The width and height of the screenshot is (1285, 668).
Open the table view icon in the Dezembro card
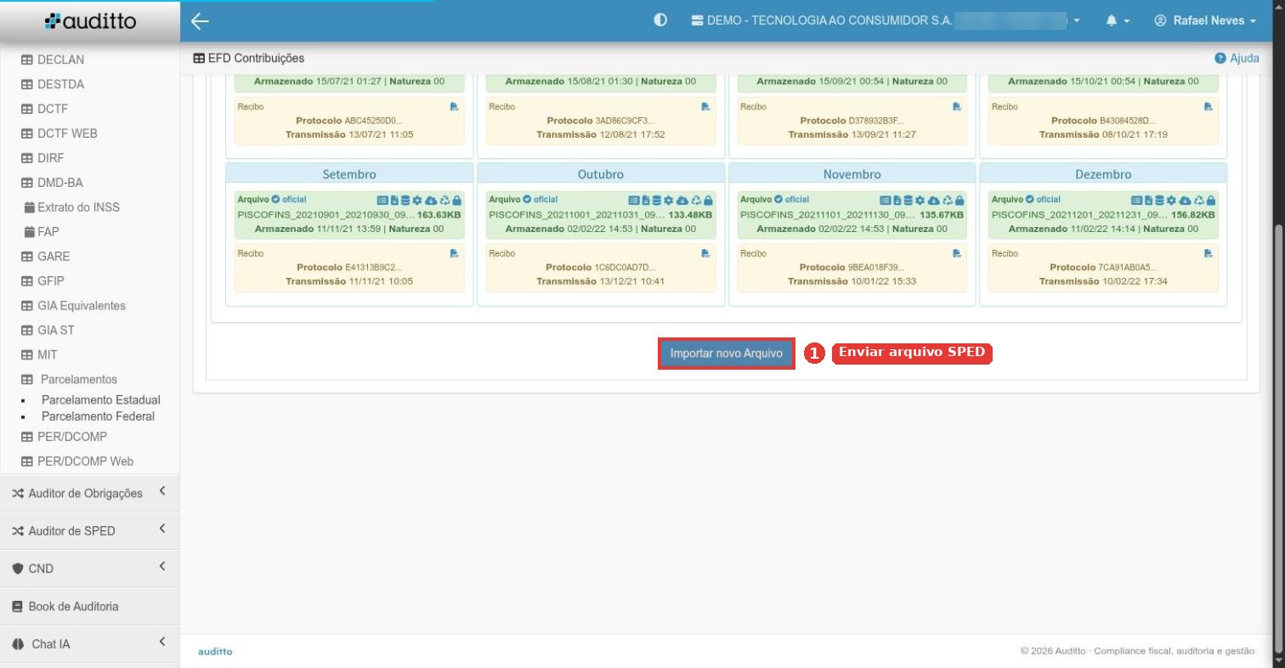click(x=1137, y=200)
